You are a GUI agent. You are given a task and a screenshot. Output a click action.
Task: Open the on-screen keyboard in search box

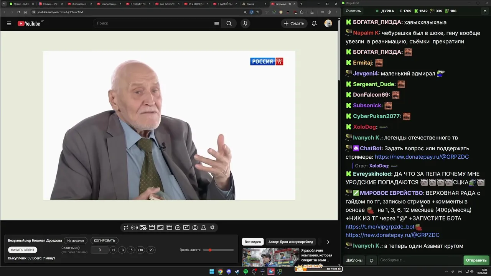(217, 23)
